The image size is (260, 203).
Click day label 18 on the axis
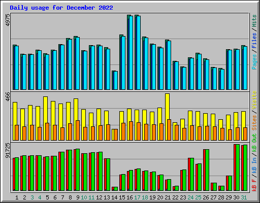[145, 197]
